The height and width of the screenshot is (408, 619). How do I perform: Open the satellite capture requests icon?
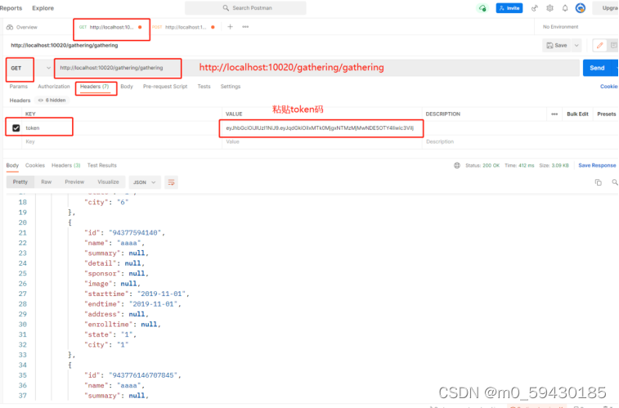coord(535,8)
